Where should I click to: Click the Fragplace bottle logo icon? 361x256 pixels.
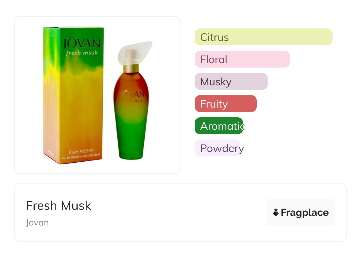pos(276,212)
